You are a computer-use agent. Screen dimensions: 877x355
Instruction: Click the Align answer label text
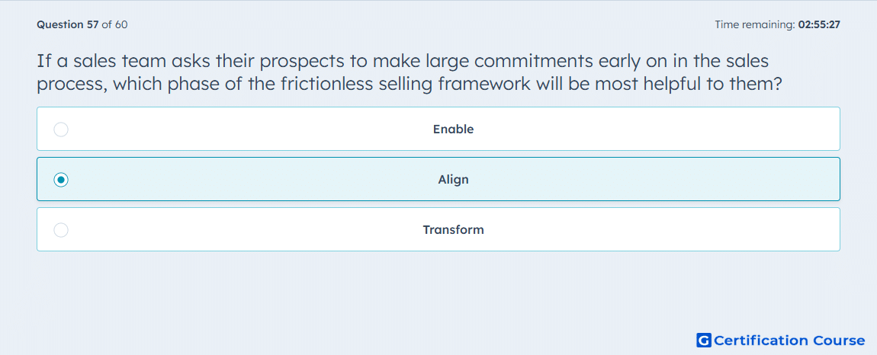(453, 180)
